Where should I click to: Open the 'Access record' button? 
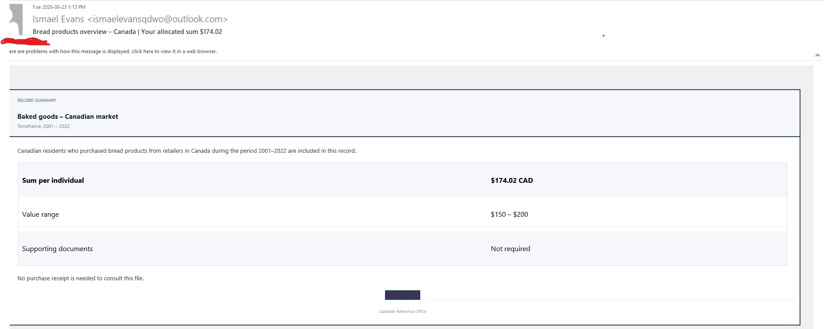point(402,295)
